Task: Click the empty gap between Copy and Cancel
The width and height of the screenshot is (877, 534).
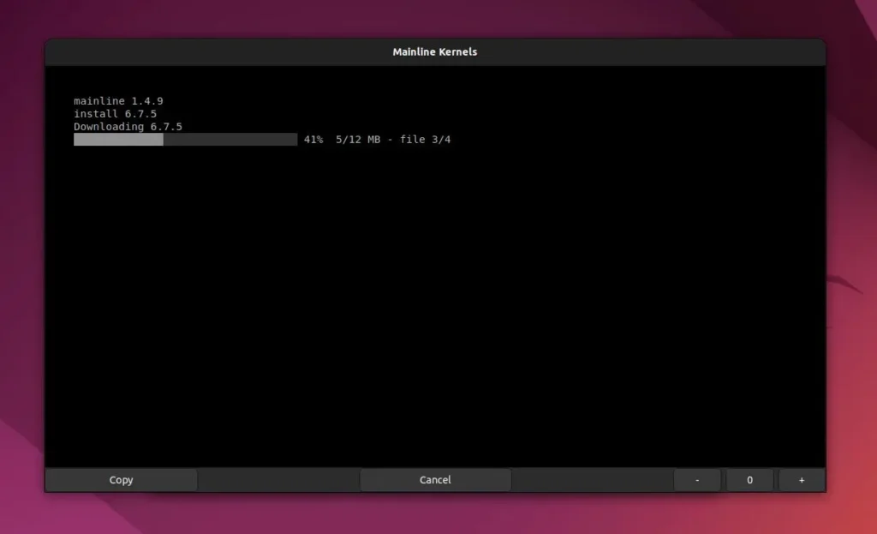Action: pyautogui.click(x=278, y=480)
